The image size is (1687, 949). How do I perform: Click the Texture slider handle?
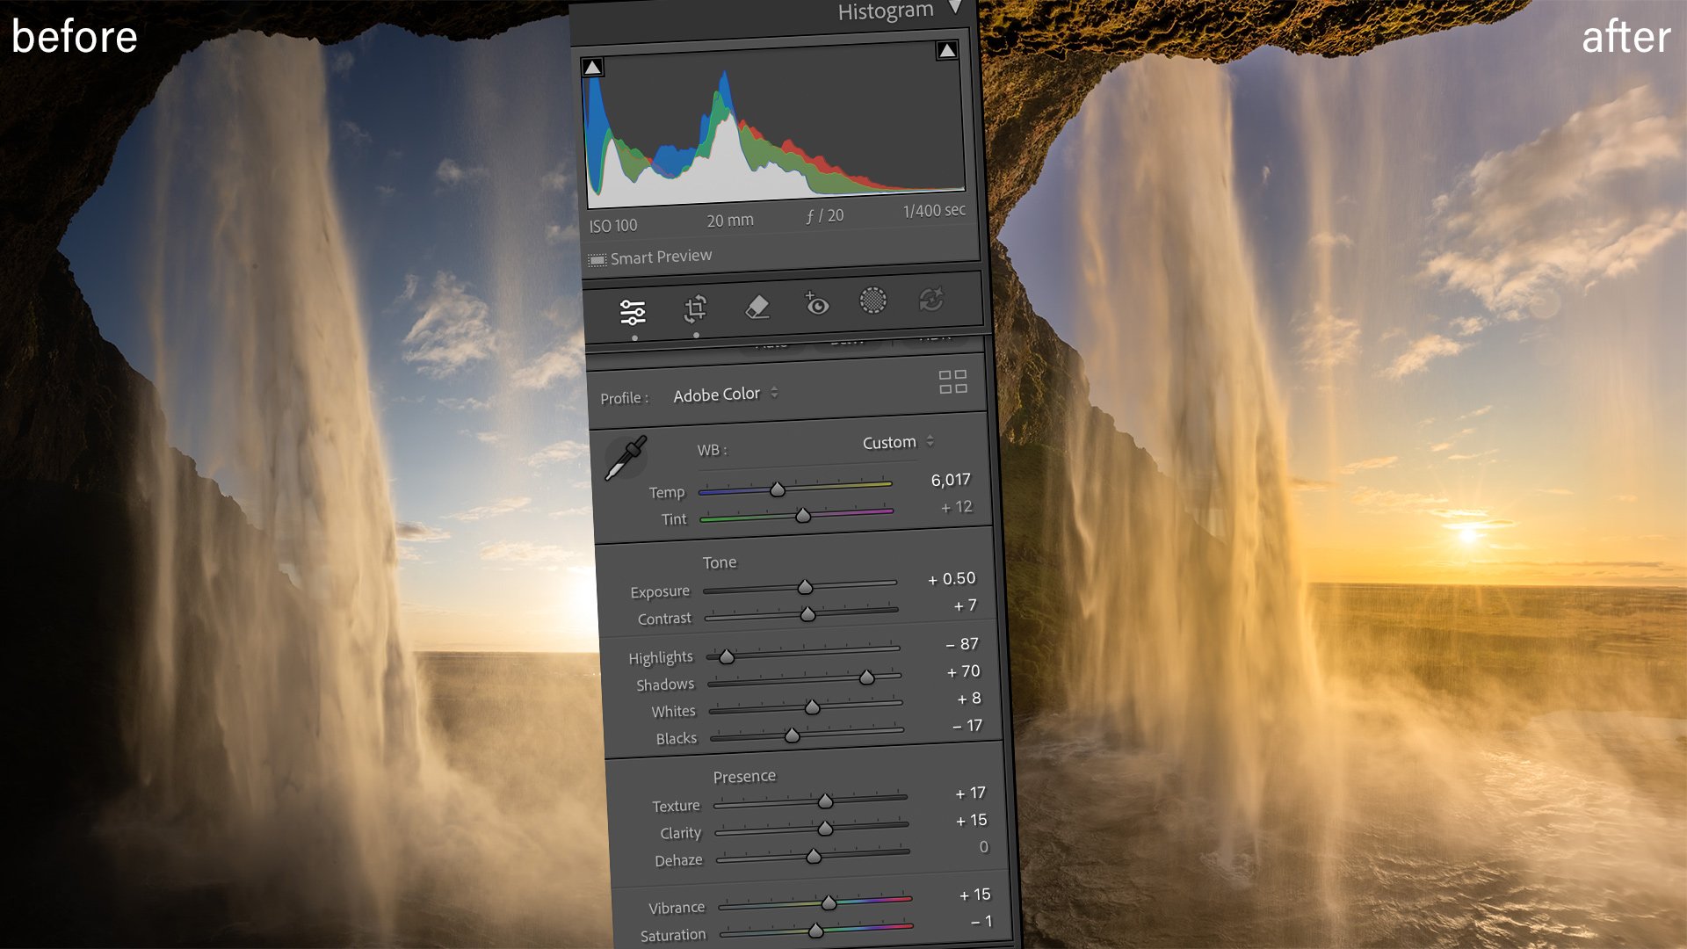[x=825, y=800]
